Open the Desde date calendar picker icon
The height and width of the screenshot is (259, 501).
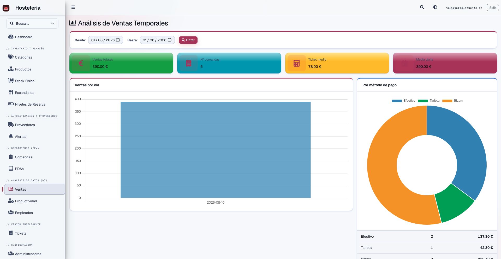118,40
